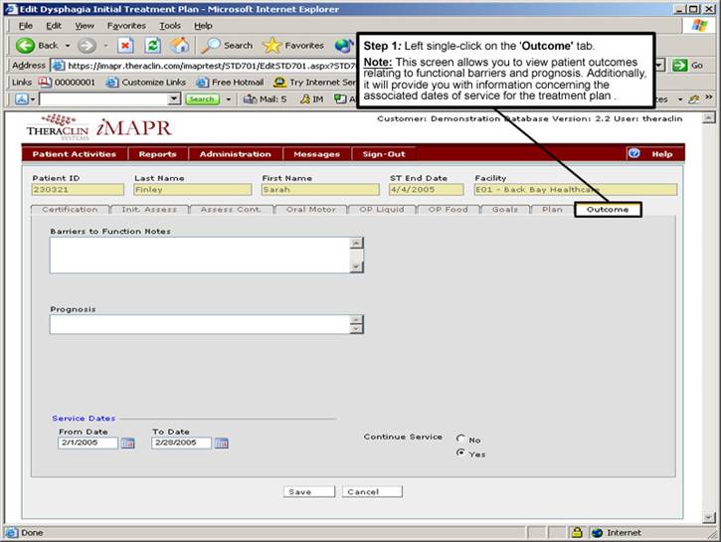
Task: Click in Barriers to Function Notes field
Action: click(199, 255)
